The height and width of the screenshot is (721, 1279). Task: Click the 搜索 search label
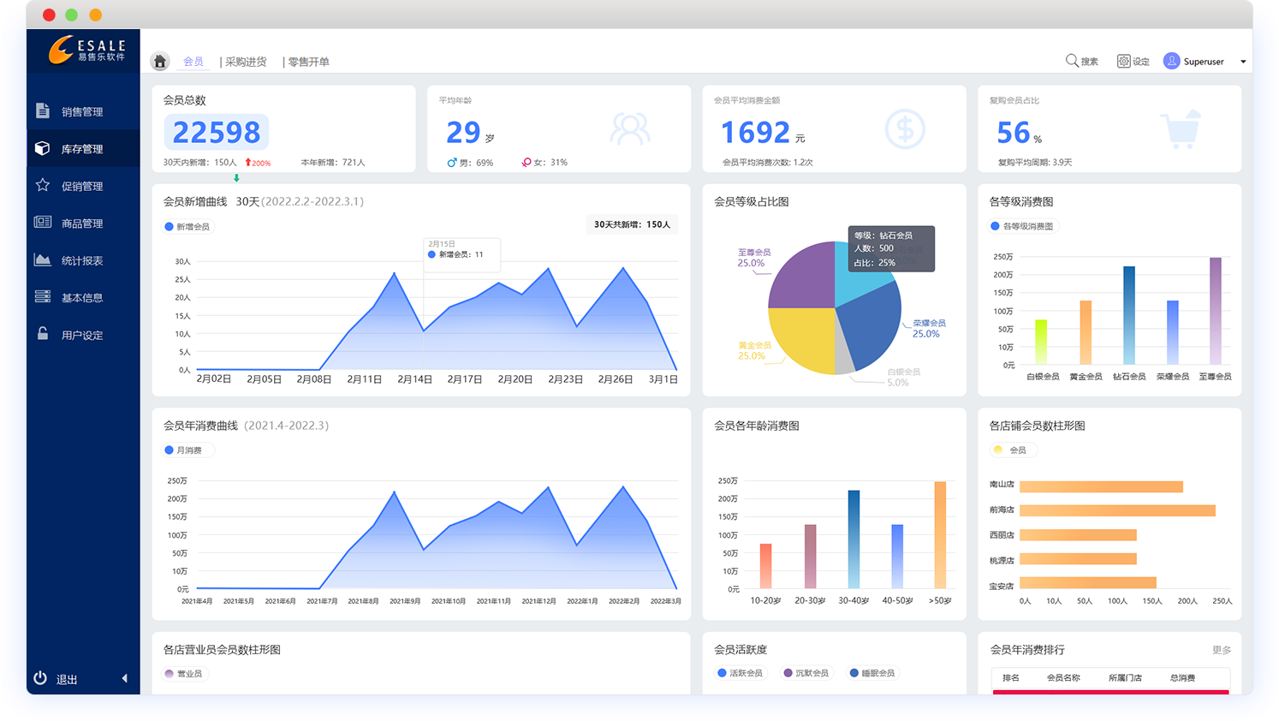1090,62
